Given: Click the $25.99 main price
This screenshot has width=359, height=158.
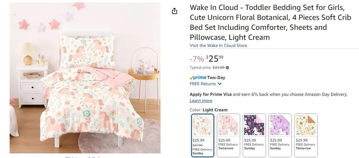Looking at the screenshot, I should click(x=215, y=58).
